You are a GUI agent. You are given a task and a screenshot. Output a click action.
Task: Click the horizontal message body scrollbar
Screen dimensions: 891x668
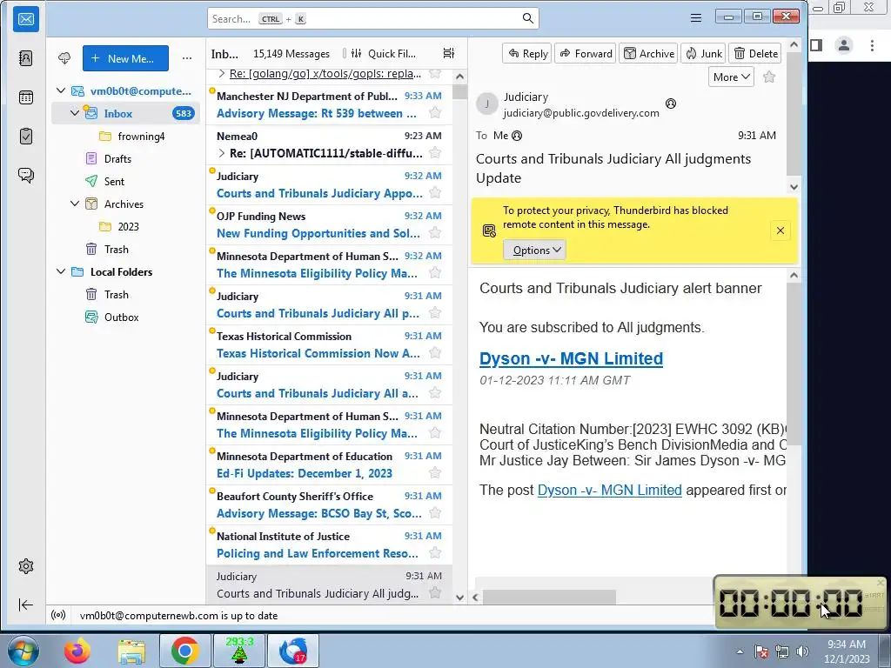pyautogui.click(x=549, y=597)
